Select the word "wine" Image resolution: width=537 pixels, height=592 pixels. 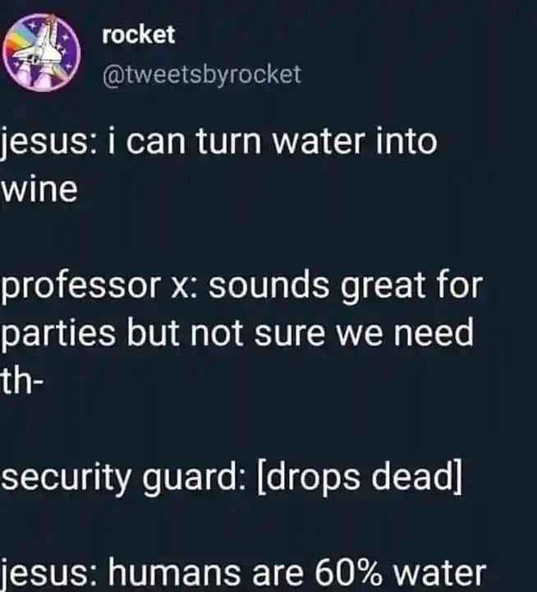[39, 188]
